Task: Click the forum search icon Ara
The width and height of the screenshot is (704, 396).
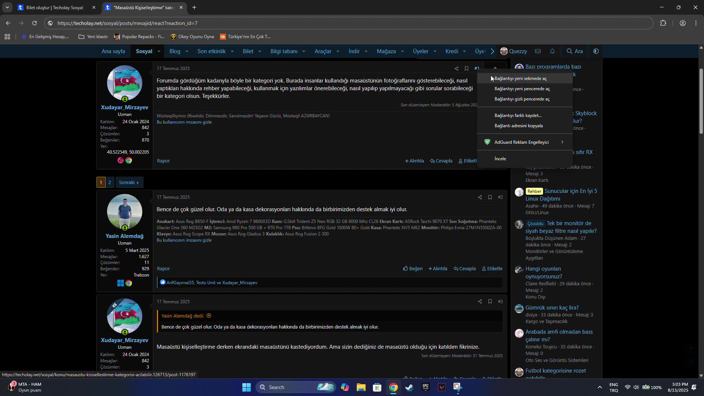Action: point(575,51)
